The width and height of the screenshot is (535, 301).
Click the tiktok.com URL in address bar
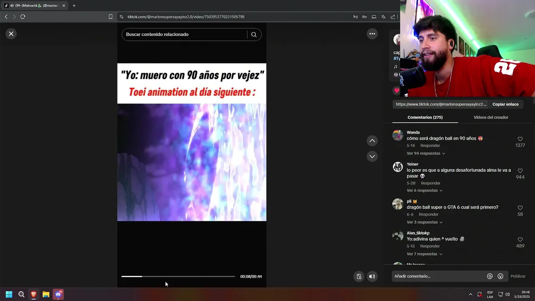[x=186, y=17]
